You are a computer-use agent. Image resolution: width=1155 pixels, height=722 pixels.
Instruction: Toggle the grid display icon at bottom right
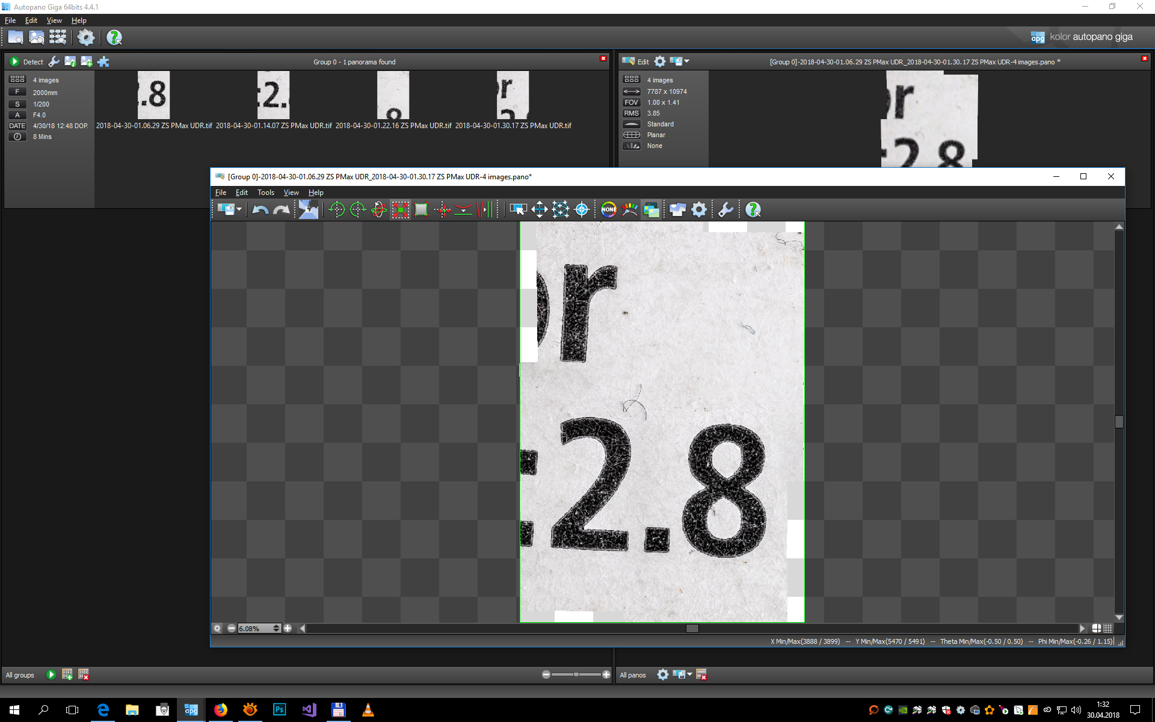point(1107,628)
